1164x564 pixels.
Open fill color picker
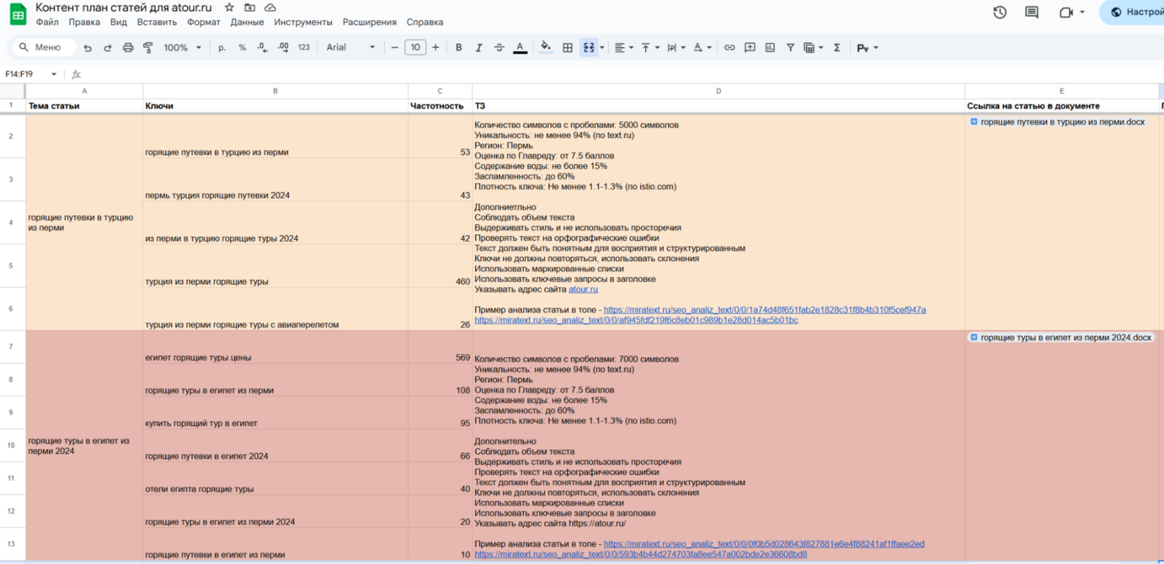(x=546, y=48)
